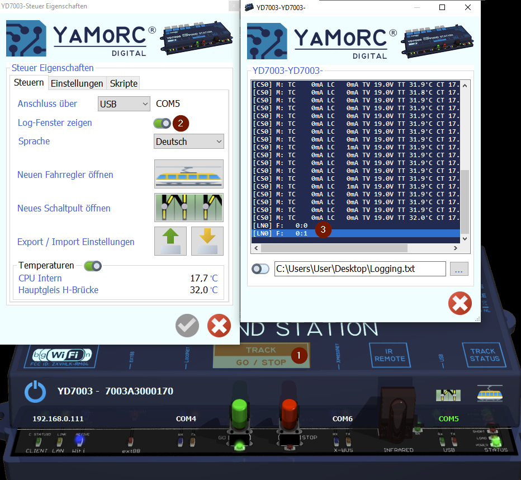Viewport: 521px width, 480px height.
Task: Open a new switch panel via the turnout icon button
Action: coord(189,208)
